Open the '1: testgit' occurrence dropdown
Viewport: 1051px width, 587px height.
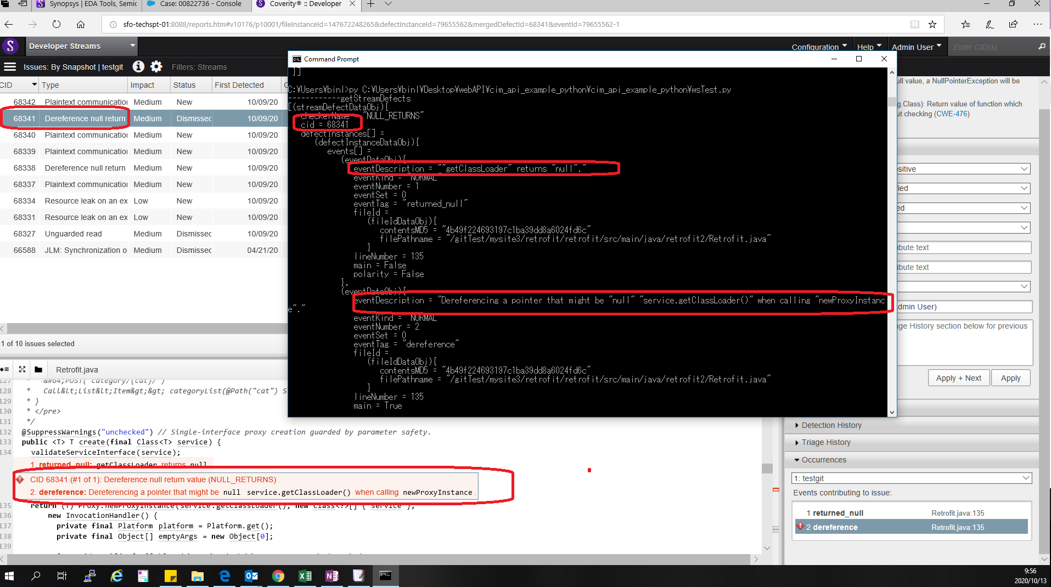tap(911, 478)
